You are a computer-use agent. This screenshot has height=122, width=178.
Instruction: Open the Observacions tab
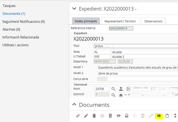[x=153, y=21]
